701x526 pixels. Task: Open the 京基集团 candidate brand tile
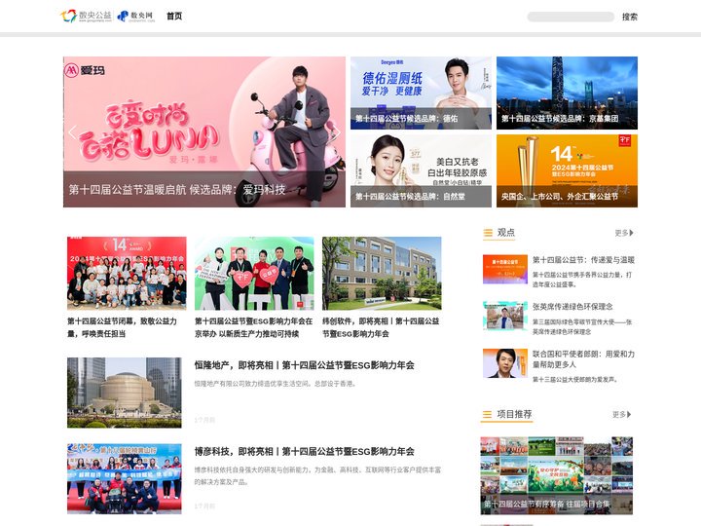pyautogui.click(x=567, y=94)
